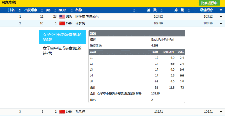Select 女子空中技巧决赛第1轮 第1跳 tab
This screenshot has width=225, height=116.
click(62, 37)
